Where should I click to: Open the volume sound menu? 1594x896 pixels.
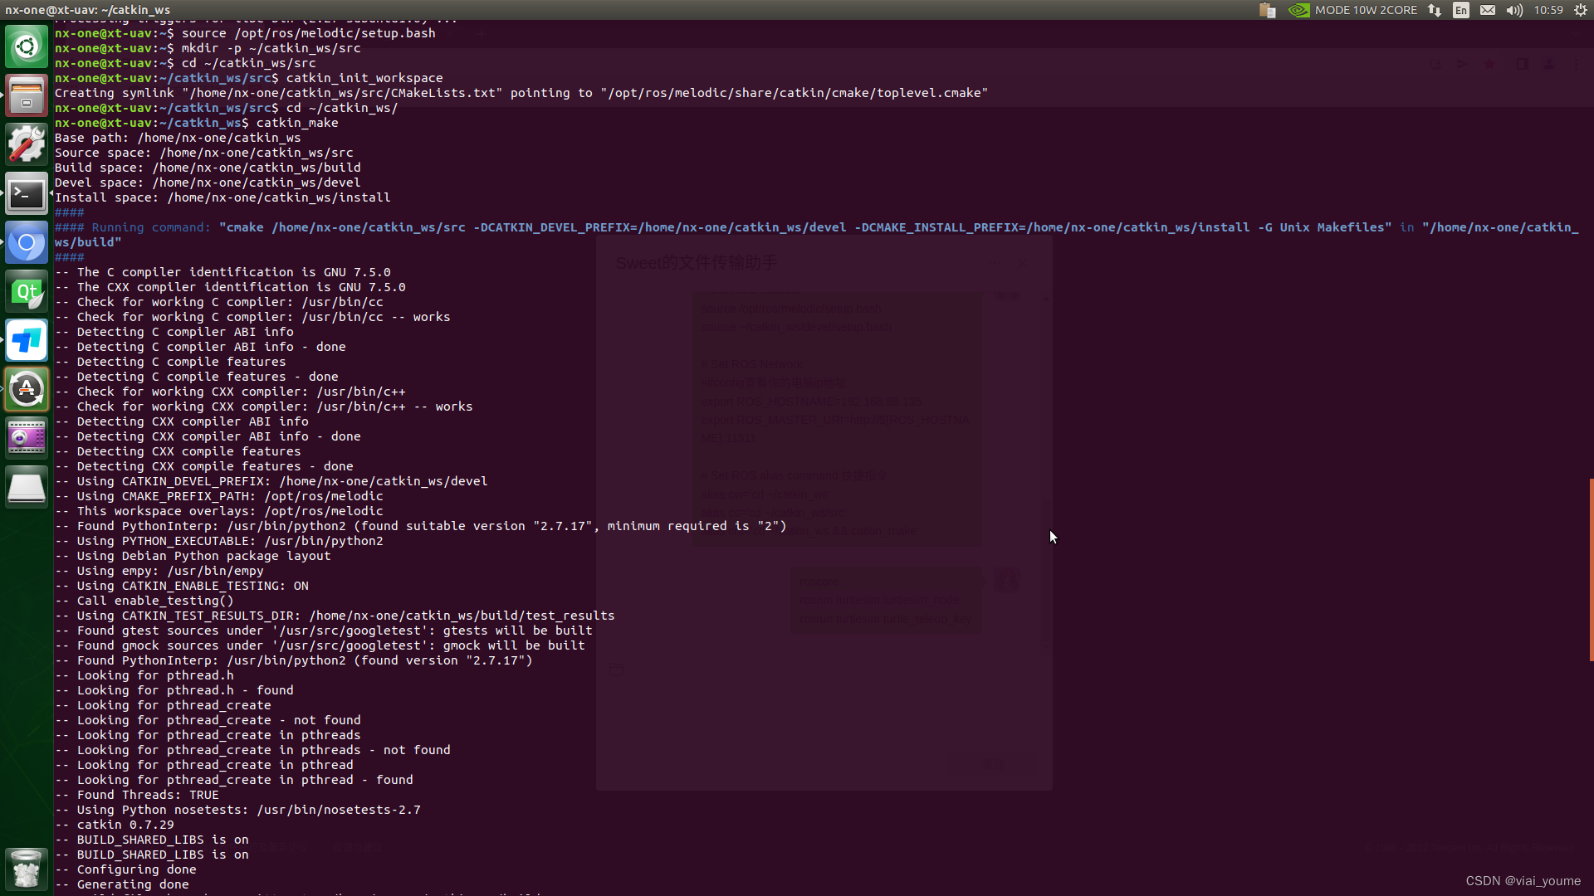tap(1514, 10)
